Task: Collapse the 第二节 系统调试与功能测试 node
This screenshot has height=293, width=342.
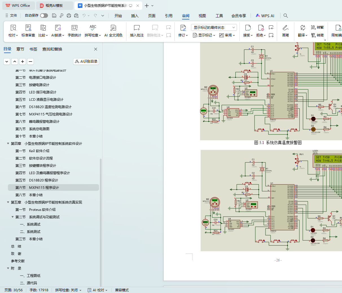Action: [13, 217]
